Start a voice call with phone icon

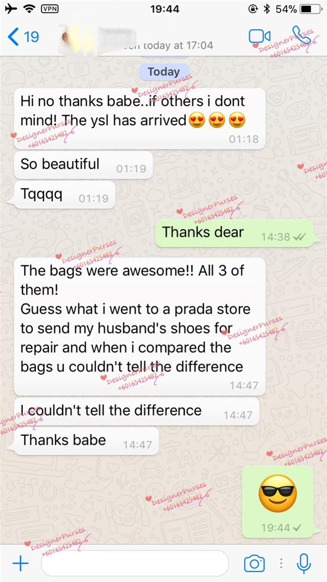pyautogui.click(x=301, y=35)
